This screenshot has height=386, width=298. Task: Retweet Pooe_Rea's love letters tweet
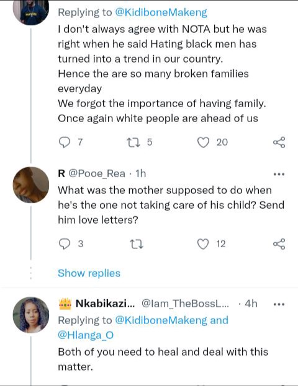137,244
